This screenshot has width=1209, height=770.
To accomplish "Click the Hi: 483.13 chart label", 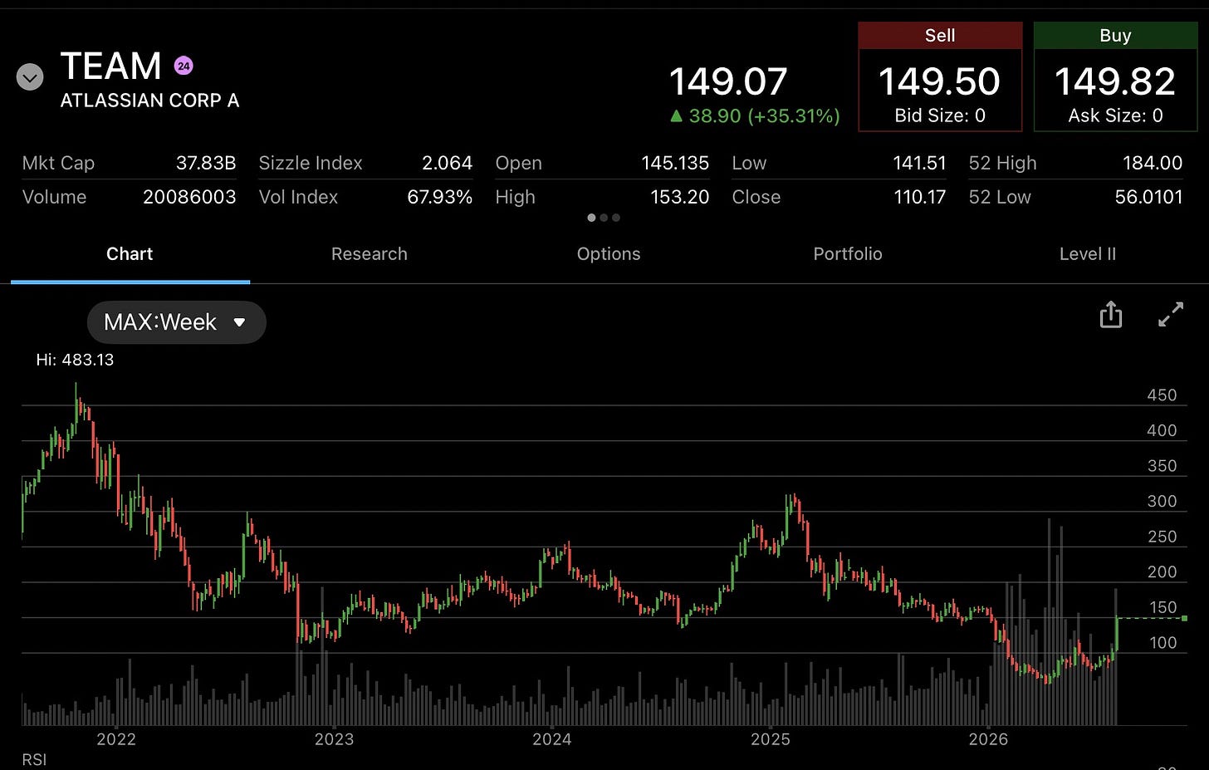I will [x=75, y=360].
